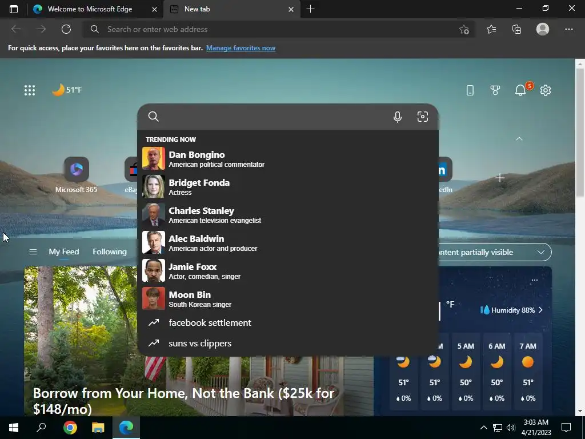Launch Google Chrome from taskbar
Screen dimensions: 585x439
coord(70,428)
